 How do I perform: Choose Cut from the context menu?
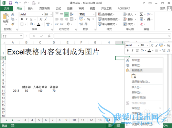(x=144, y=60)
